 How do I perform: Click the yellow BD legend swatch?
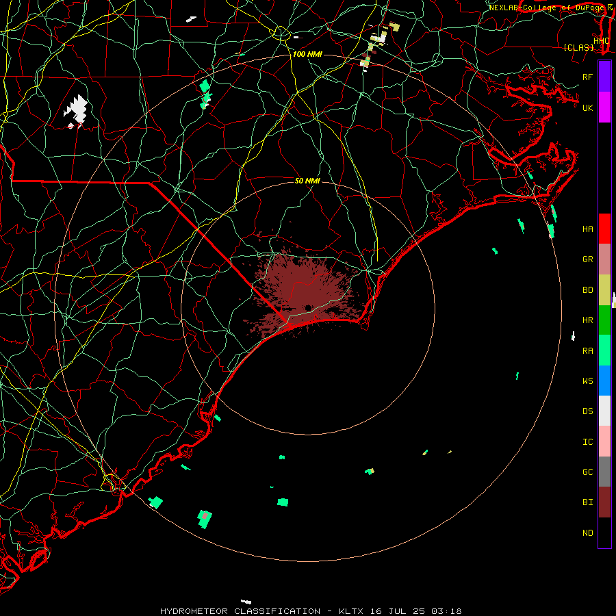tap(604, 290)
